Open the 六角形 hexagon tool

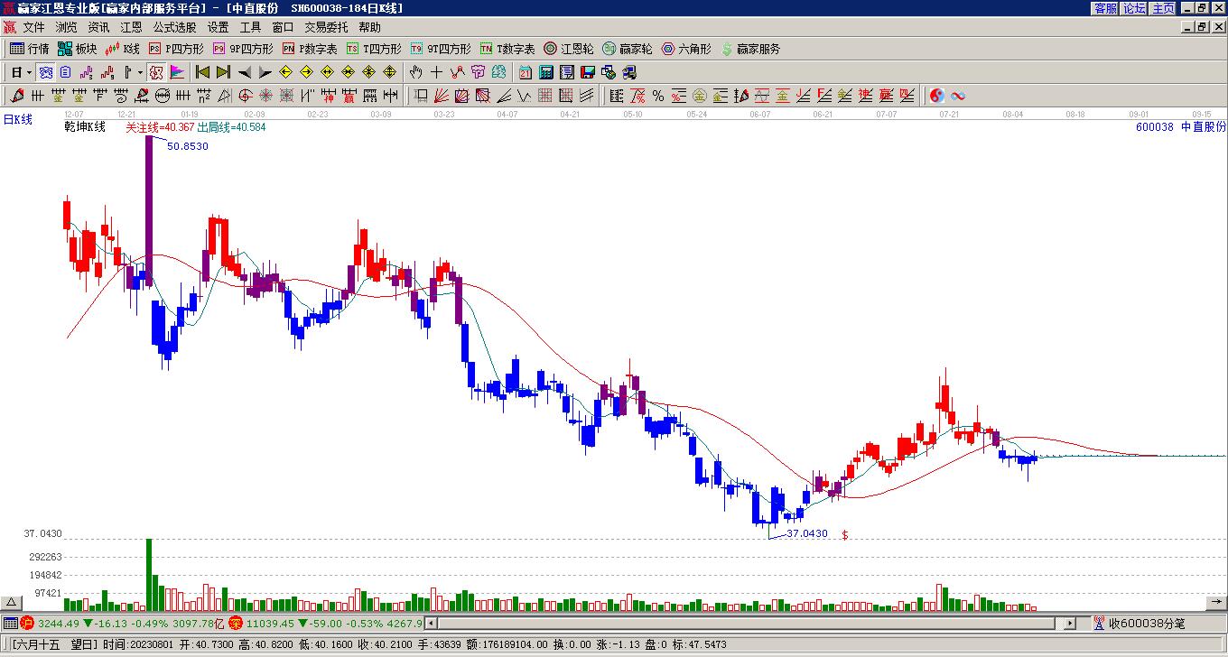click(686, 49)
